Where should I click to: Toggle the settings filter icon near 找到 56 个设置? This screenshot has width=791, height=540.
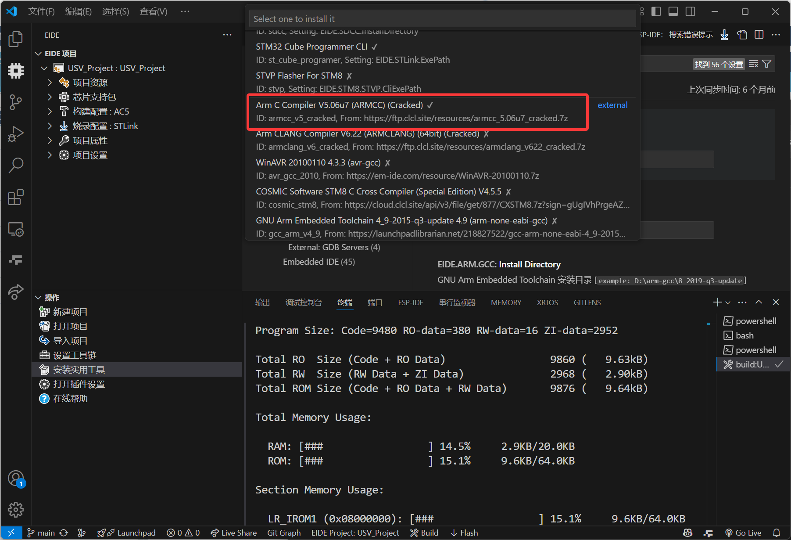tap(766, 64)
